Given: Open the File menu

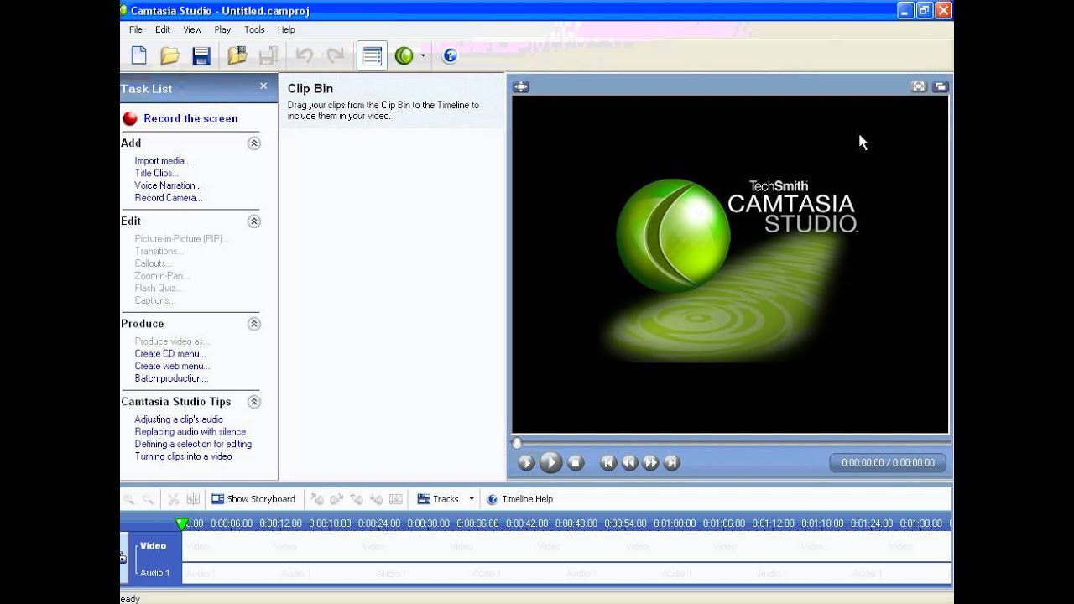Looking at the screenshot, I should coord(135,29).
